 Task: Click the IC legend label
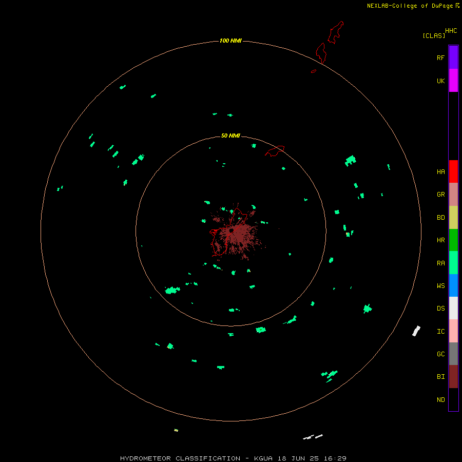(x=440, y=332)
